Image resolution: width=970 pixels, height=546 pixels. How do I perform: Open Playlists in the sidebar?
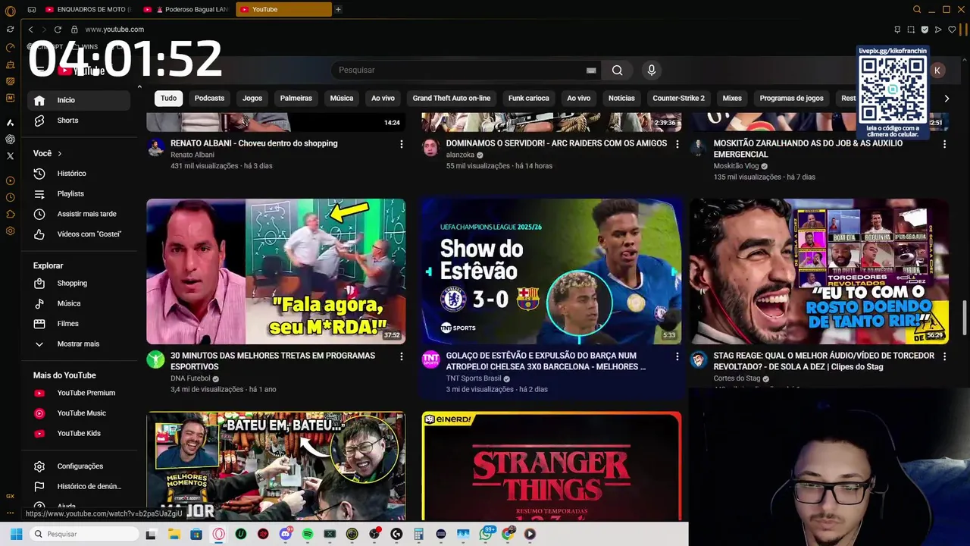pyautogui.click(x=80, y=194)
